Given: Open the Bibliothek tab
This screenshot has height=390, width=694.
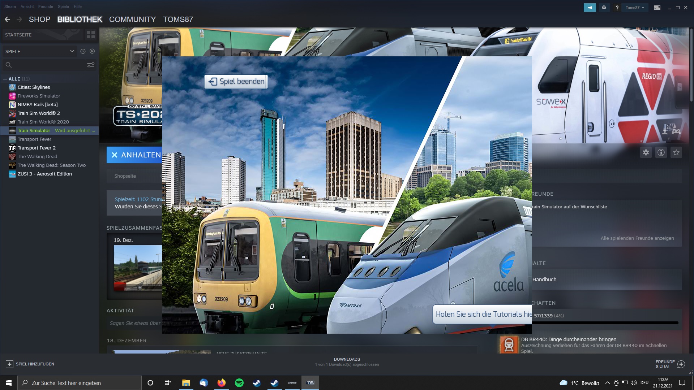Looking at the screenshot, I should point(80,19).
